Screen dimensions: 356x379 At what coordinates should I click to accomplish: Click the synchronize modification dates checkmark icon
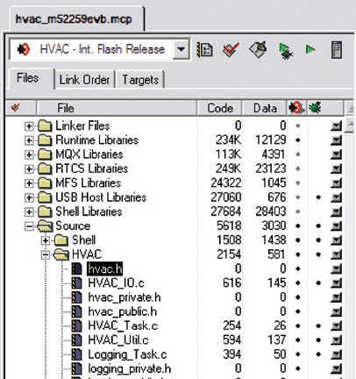click(231, 50)
